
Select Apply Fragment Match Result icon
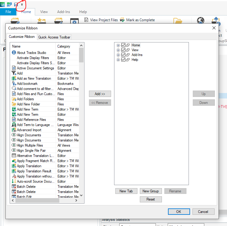[14, 161]
